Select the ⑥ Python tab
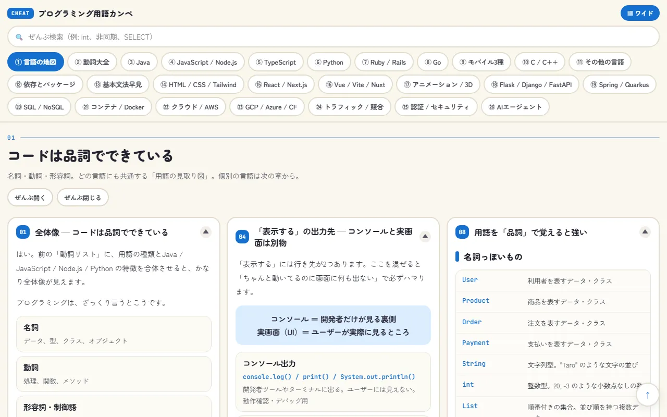Viewport: 667px width, 417px height. click(x=329, y=62)
